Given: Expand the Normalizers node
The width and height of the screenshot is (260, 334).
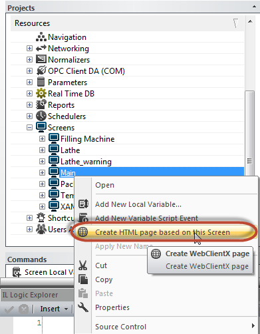Looking at the screenshot, I should point(29,59).
